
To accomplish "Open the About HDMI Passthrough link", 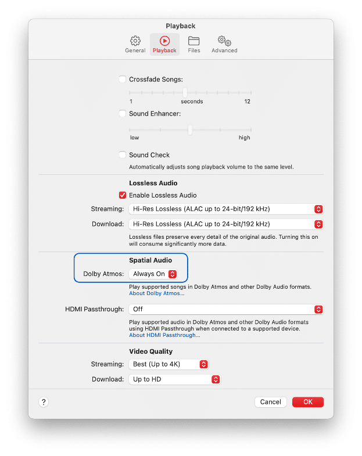I will coord(164,335).
